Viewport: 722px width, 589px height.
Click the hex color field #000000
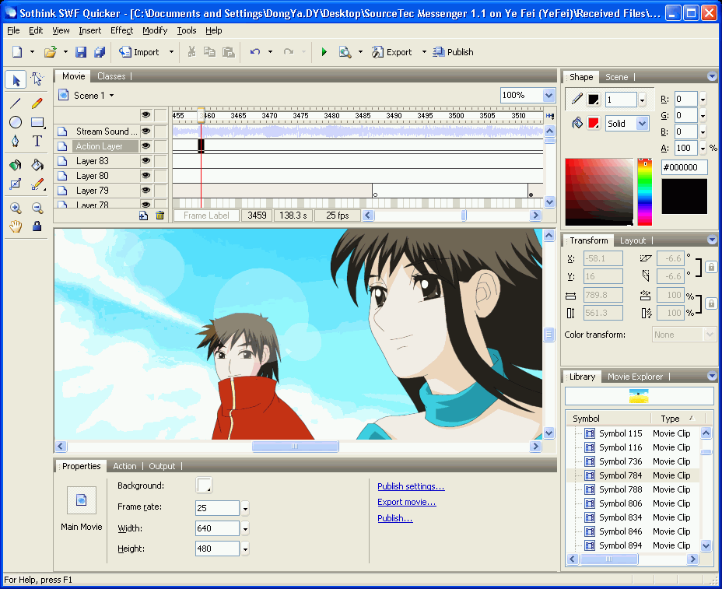[x=684, y=167]
